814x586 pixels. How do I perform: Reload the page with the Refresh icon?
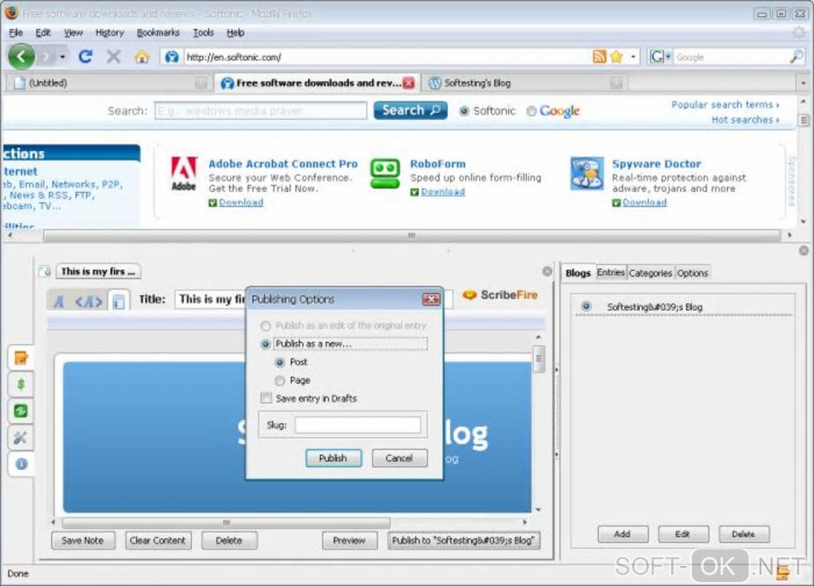click(x=85, y=56)
